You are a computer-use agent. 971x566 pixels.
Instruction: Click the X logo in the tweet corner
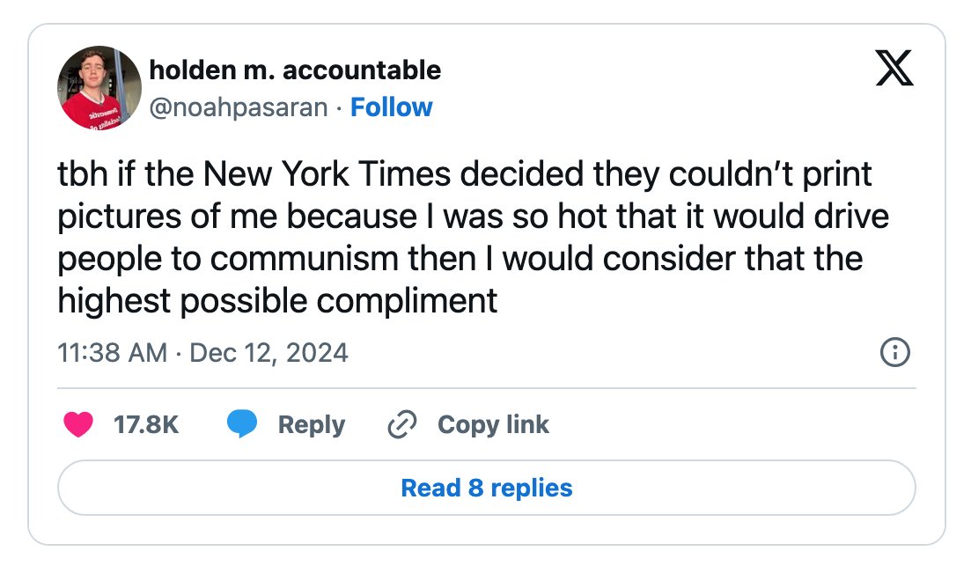pos(894,68)
